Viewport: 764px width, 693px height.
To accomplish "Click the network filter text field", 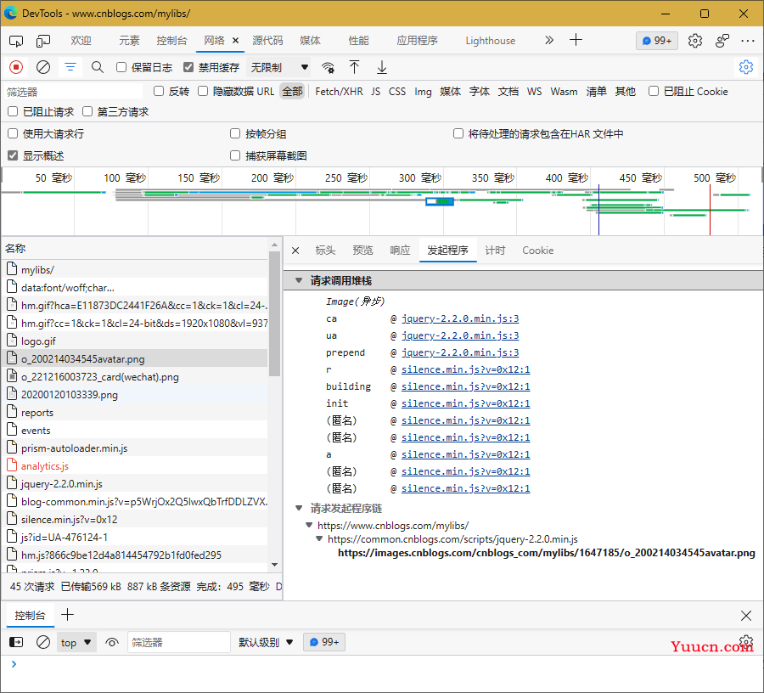I will pyautogui.click(x=73, y=92).
